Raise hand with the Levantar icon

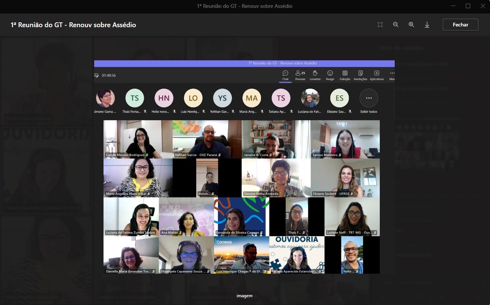[315, 75]
